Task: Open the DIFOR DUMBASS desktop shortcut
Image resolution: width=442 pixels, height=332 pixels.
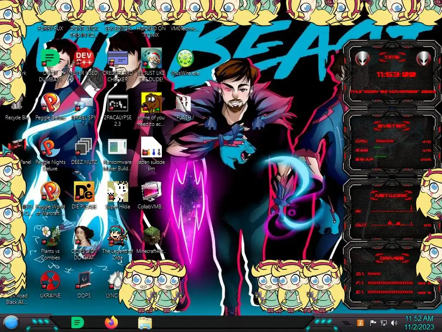Action: [x=50, y=58]
